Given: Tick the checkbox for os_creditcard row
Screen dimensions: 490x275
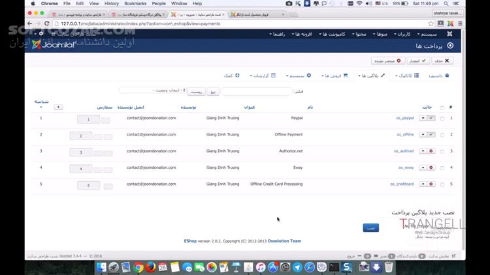Looking at the screenshot, I should coord(442,184).
